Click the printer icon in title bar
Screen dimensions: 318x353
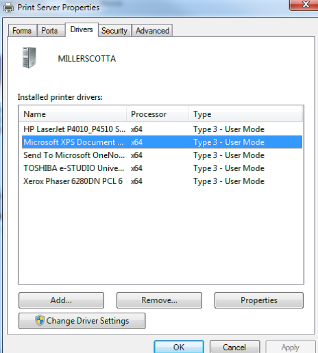point(8,8)
